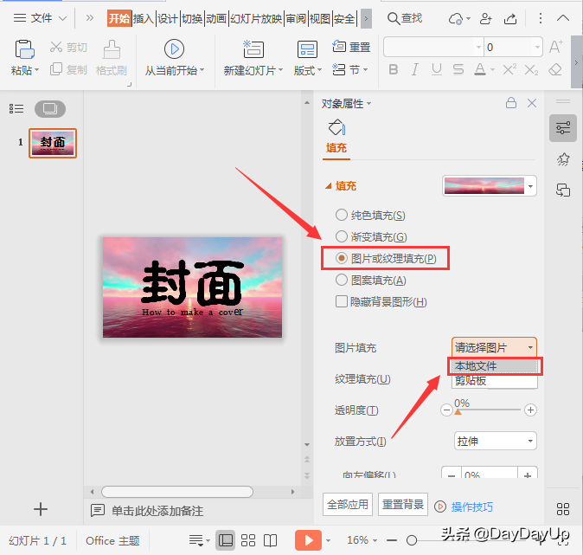Switch to reading view icon
This screenshot has height=555, width=583.
tap(270, 540)
